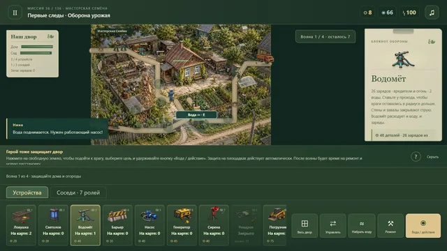Select the Светолов light-catcher device card

[x=53, y=225]
